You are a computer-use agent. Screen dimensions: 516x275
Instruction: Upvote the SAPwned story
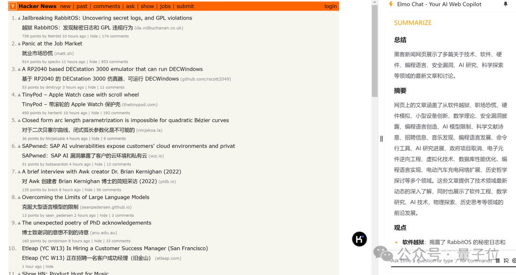(x=19, y=146)
